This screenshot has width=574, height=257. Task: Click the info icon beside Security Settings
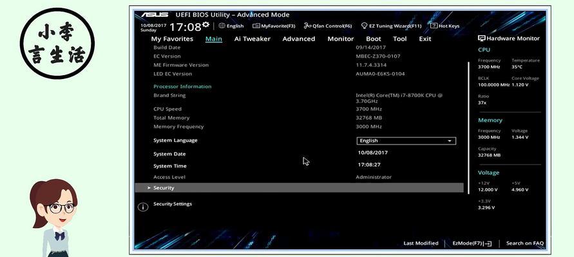pos(143,207)
